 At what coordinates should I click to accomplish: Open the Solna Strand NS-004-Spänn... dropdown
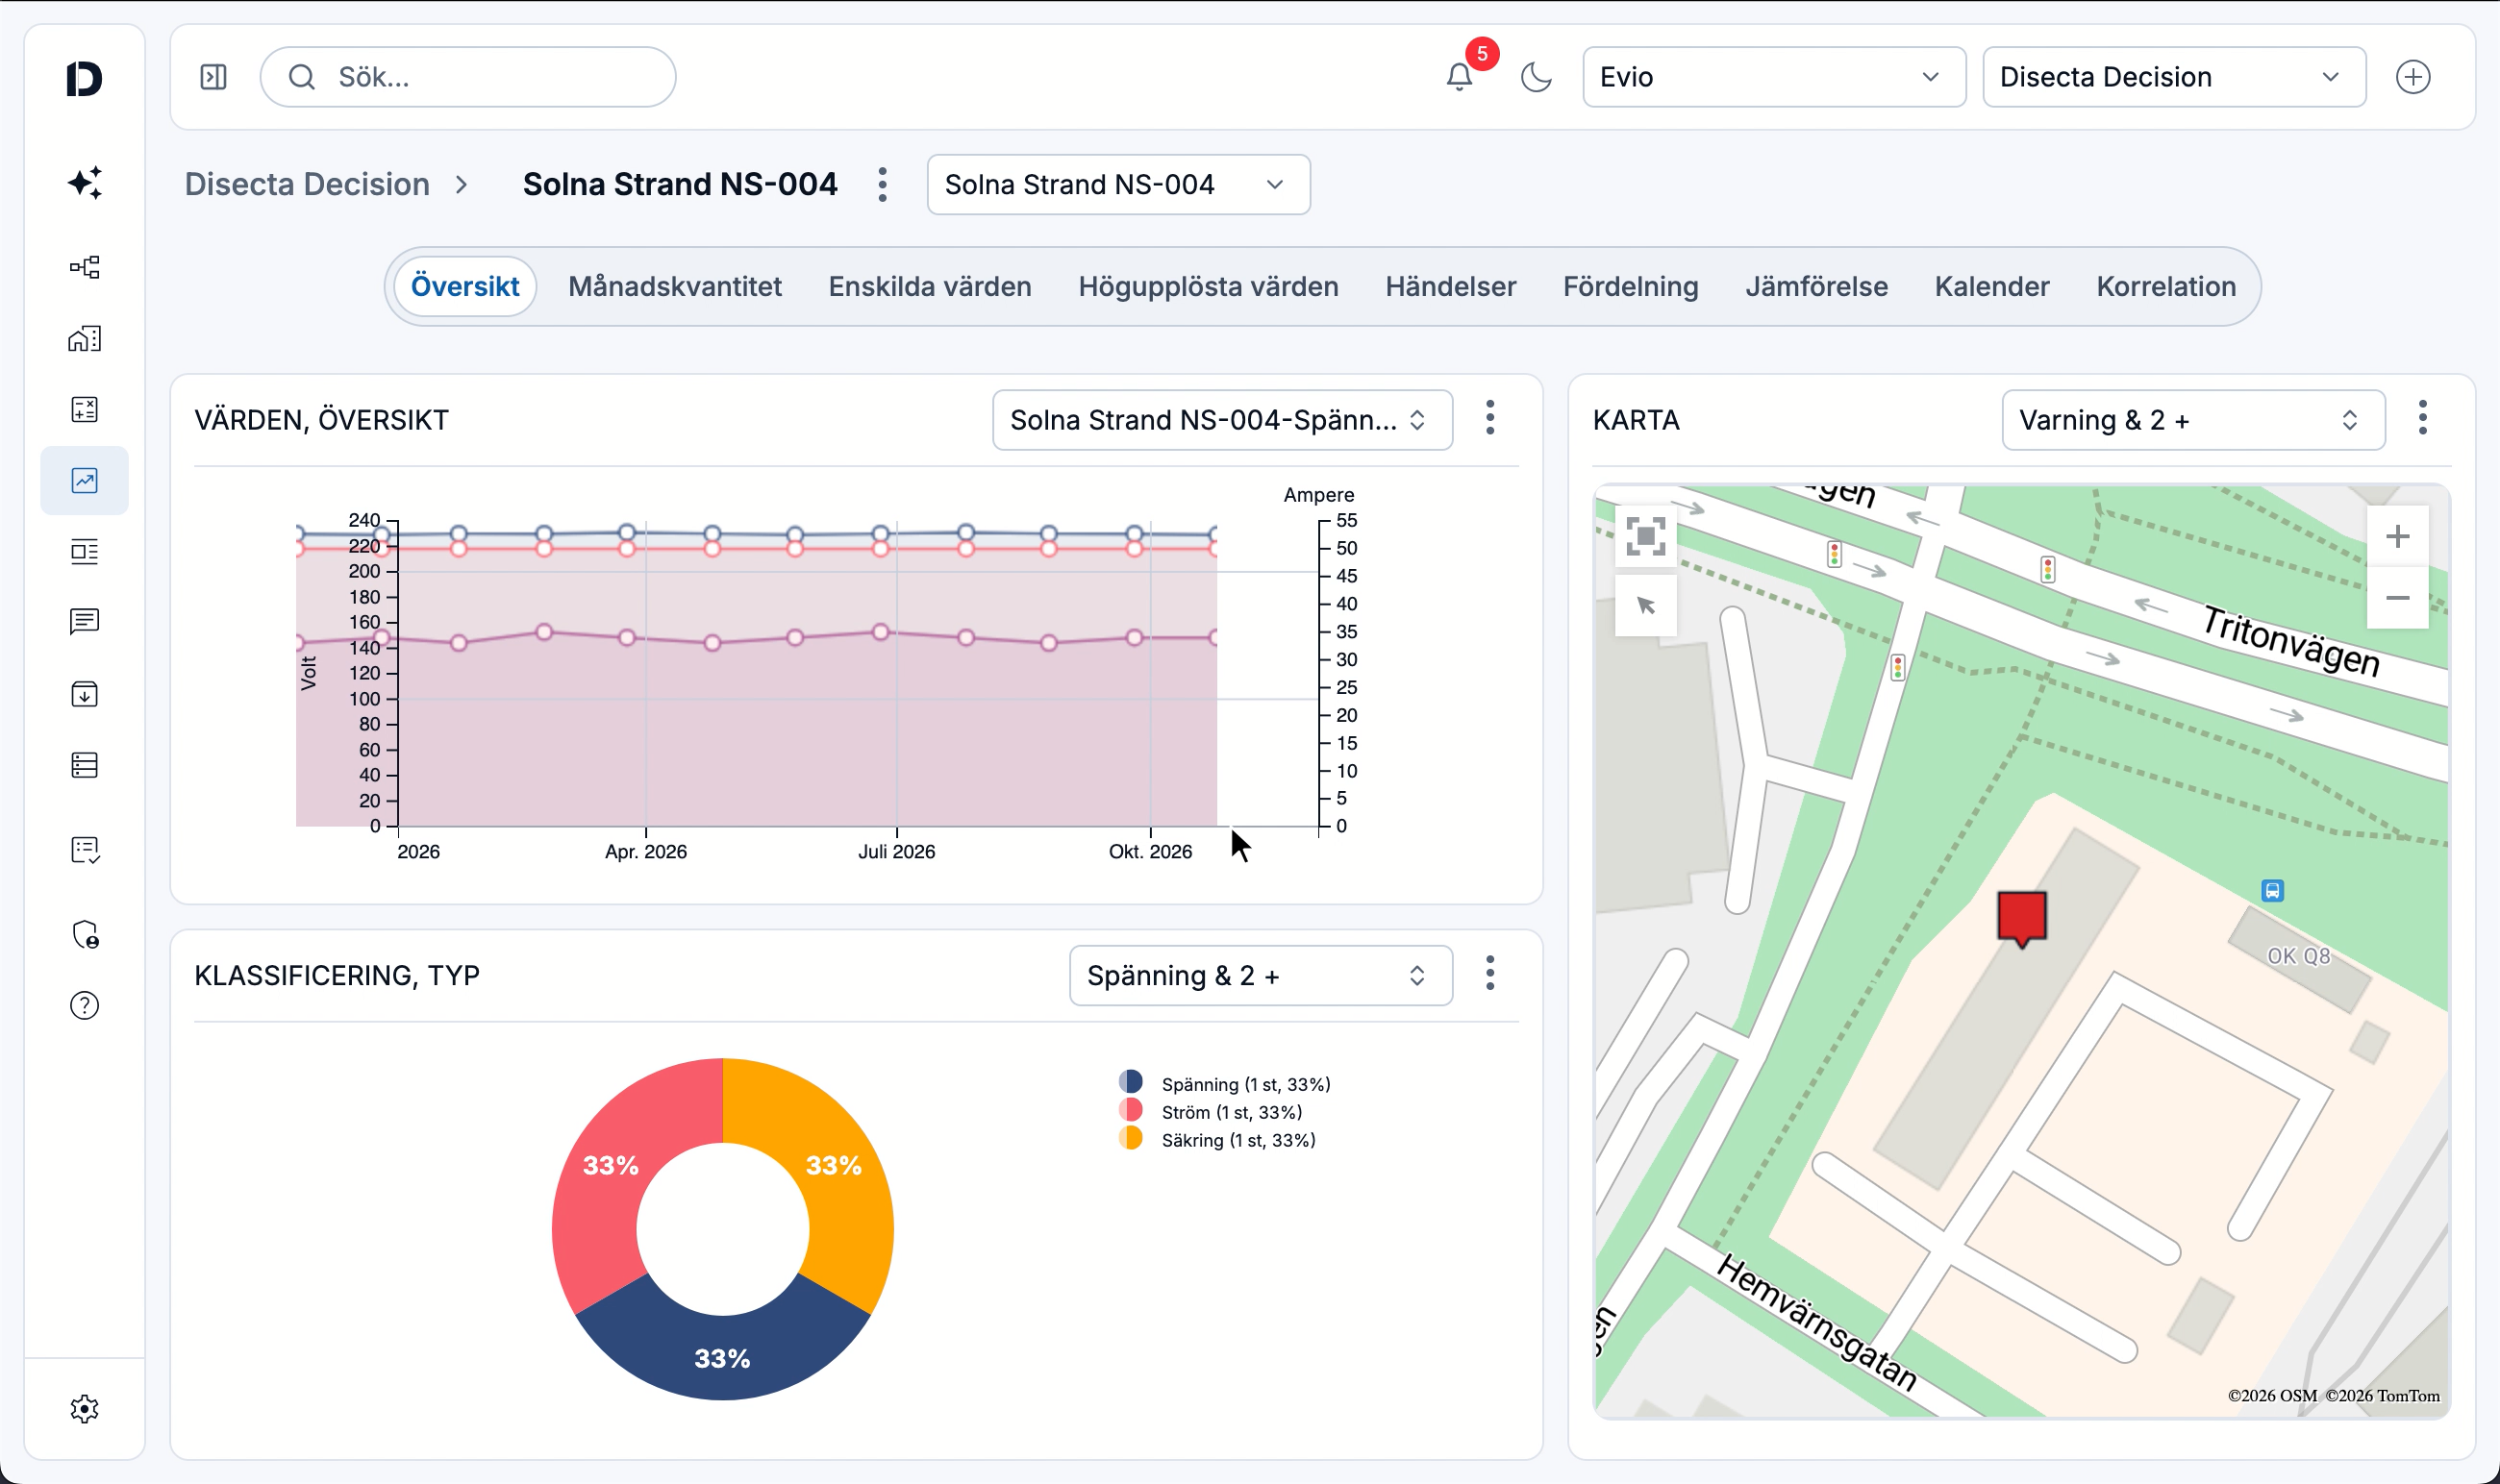click(1222, 420)
